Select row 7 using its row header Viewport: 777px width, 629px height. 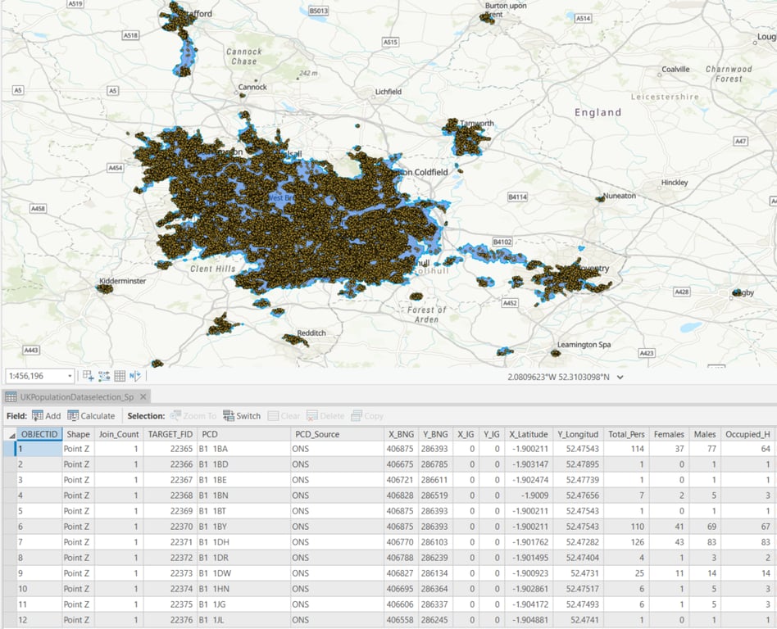pos(8,543)
